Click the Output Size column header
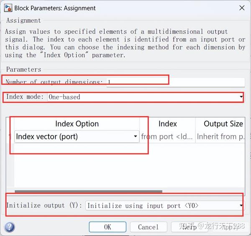Screen dimensions: 251x236 pyautogui.click(x=223, y=124)
